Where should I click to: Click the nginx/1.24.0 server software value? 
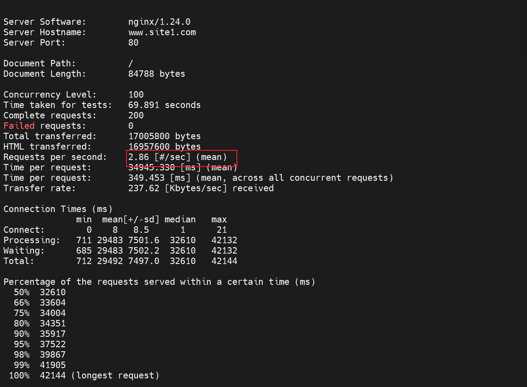pos(159,22)
